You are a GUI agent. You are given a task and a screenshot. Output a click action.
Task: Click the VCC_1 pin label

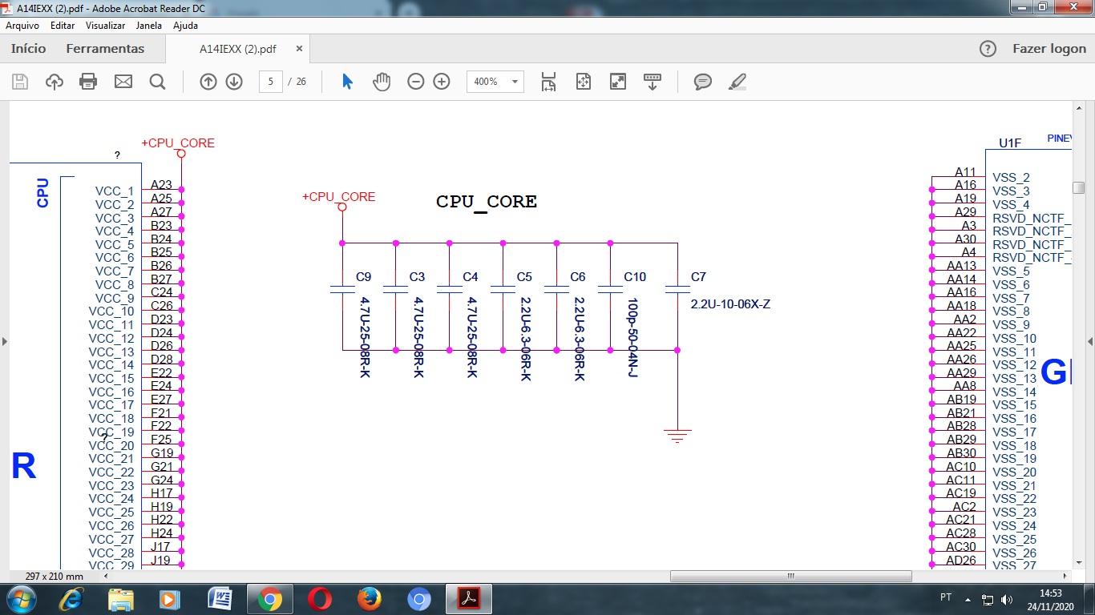pos(115,191)
